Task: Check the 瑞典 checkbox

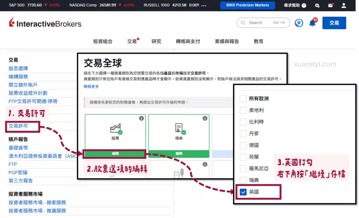Action: 243,180
